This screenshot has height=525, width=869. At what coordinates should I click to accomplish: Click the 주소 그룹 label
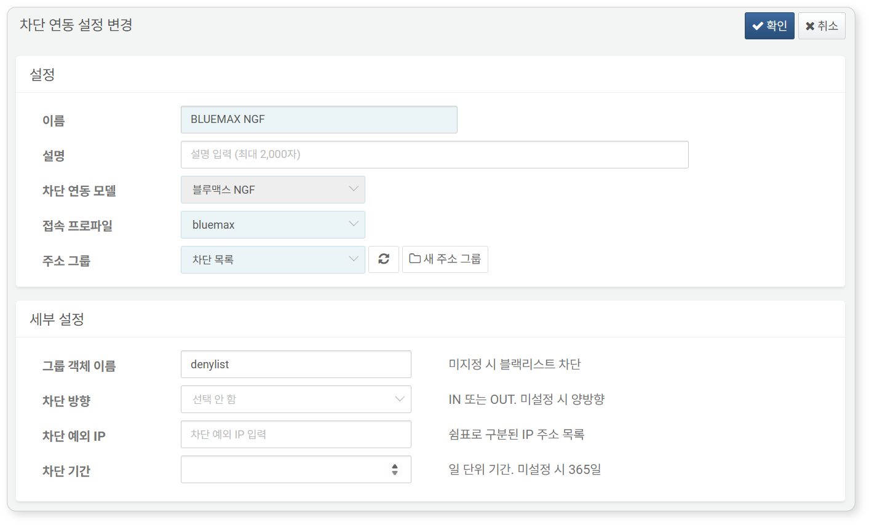pyautogui.click(x=66, y=261)
